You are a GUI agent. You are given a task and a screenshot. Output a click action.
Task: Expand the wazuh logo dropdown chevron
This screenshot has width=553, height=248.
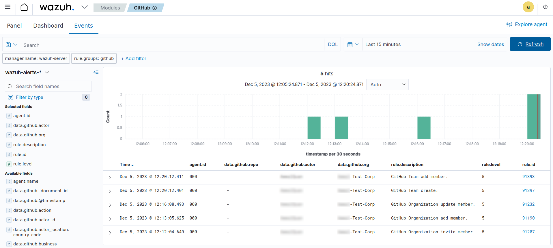[85, 7]
